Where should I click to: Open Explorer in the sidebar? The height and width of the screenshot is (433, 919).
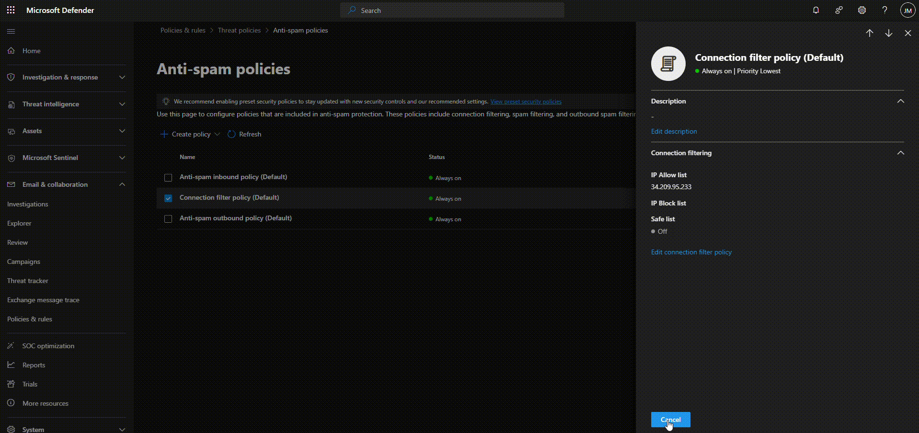[19, 223]
